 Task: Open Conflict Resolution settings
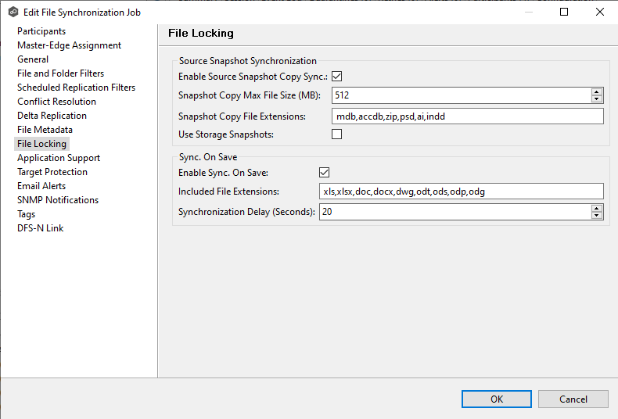pos(56,102)
